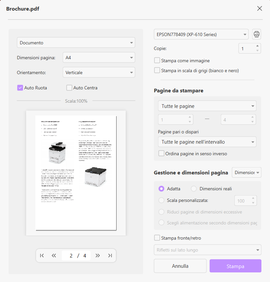This screenshot has width=270, height=282.
Task: Check Ordina pagine in senso inverso
Action: click(161, 153)
